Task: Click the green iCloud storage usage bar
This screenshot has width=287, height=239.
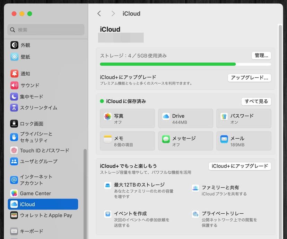Action: click(x=168, y=64)
